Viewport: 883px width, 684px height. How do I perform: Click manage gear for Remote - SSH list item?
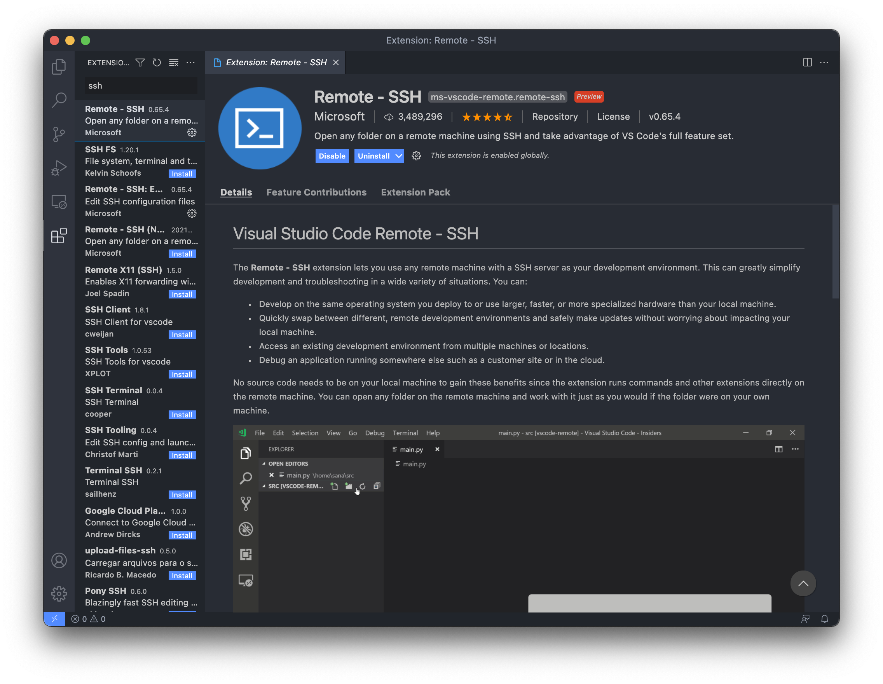(192, 133)
